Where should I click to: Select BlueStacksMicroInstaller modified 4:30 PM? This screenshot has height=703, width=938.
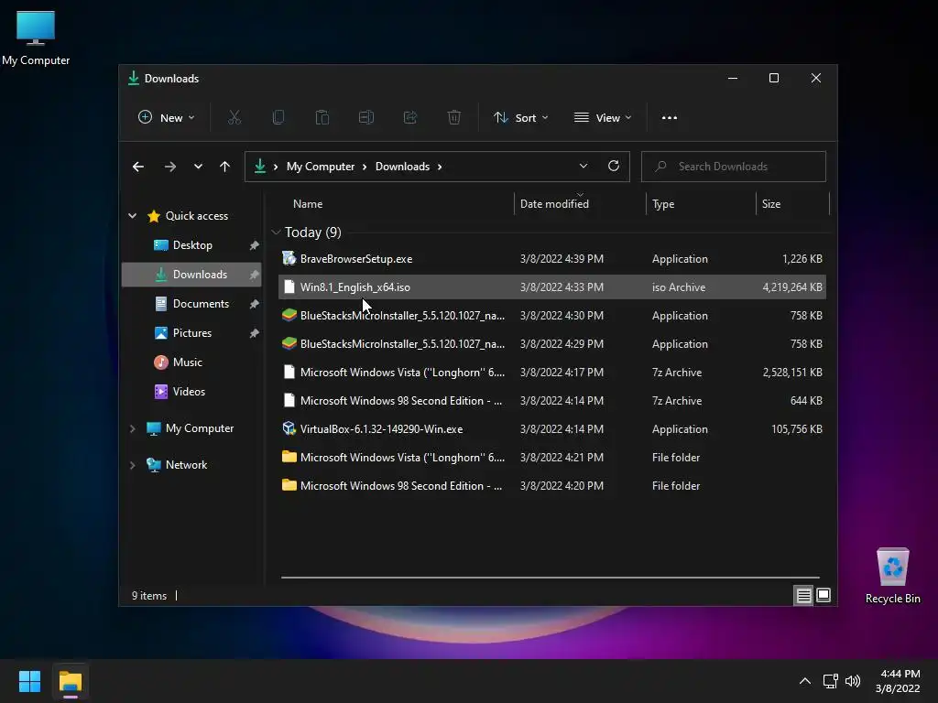coord(552,315)
